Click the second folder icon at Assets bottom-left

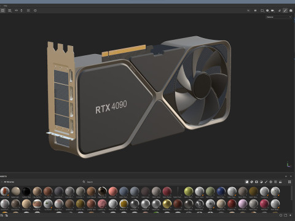point(6,215)
